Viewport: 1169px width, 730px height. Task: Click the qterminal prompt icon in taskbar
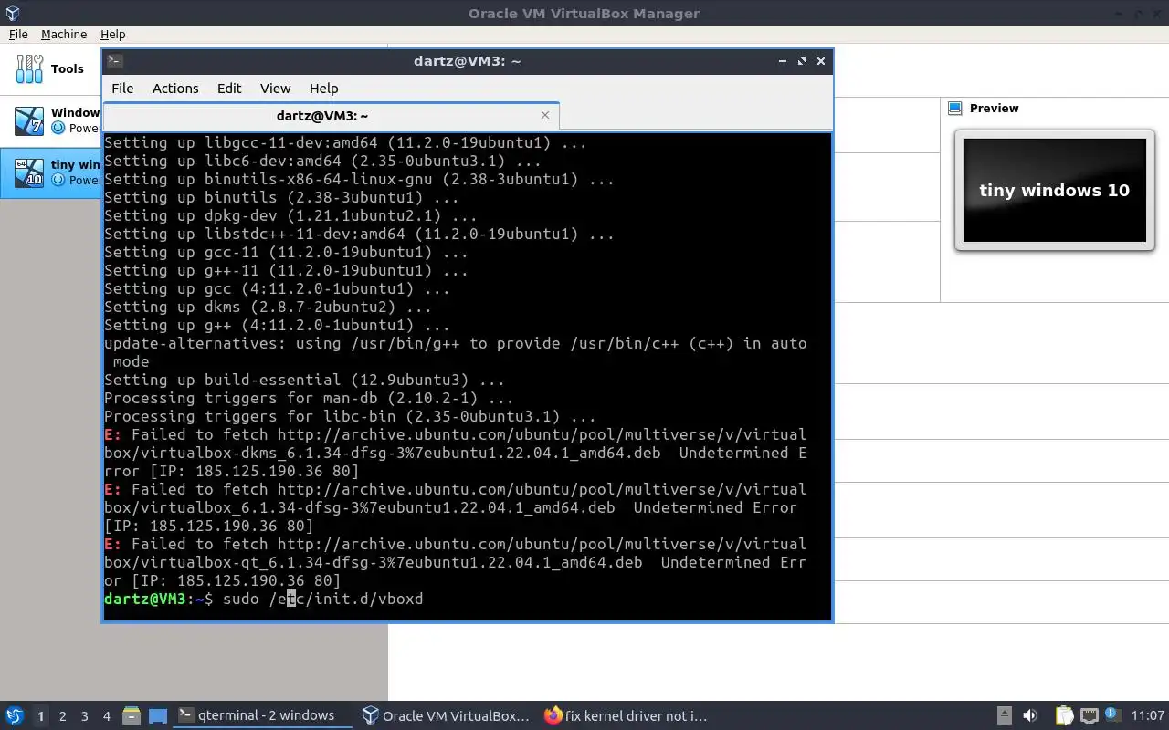click(185, 716)
